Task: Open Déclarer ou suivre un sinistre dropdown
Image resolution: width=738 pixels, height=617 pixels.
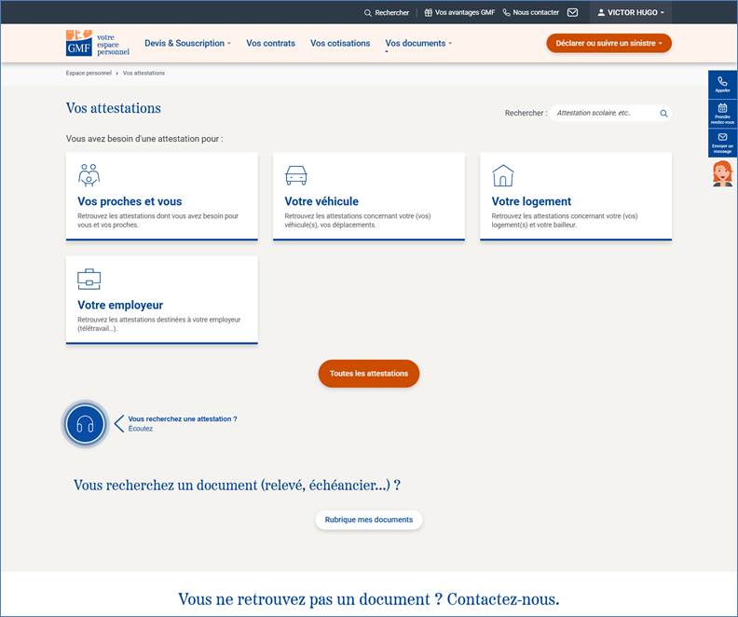Action: [x=608, y=43]
